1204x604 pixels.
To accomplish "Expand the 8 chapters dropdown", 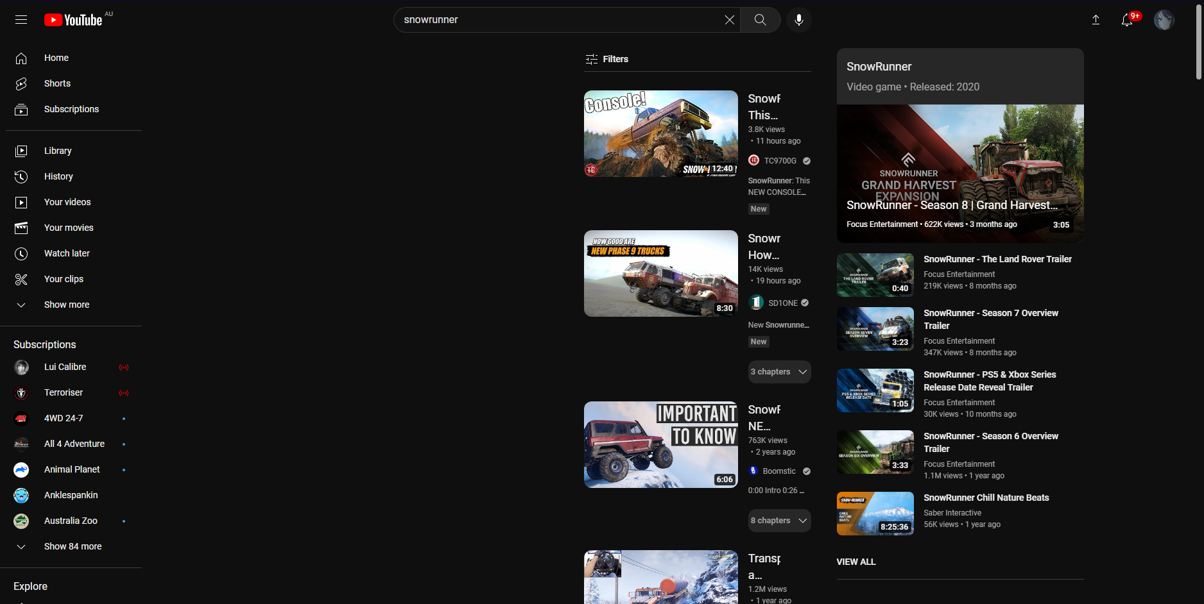I will click(x=779, y=521).
